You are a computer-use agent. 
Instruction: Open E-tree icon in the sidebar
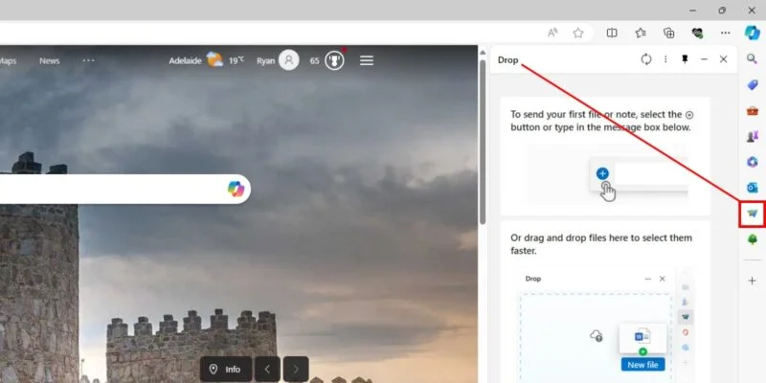tap(752, 238)
